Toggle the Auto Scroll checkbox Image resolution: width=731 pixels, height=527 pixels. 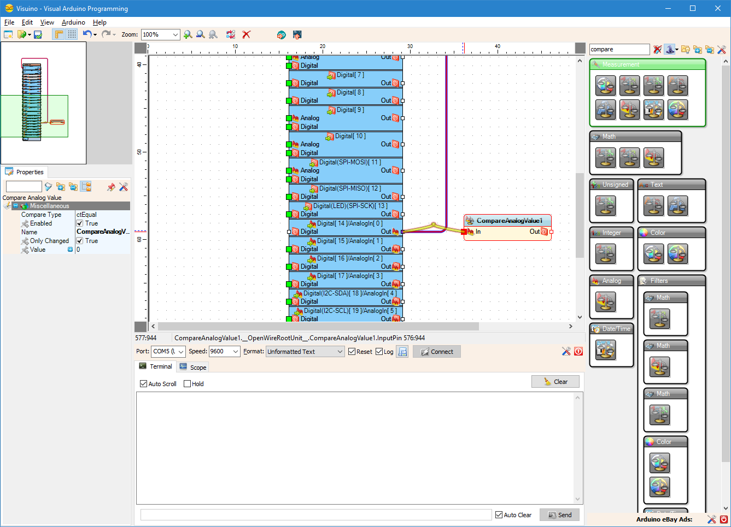[144, 384]
